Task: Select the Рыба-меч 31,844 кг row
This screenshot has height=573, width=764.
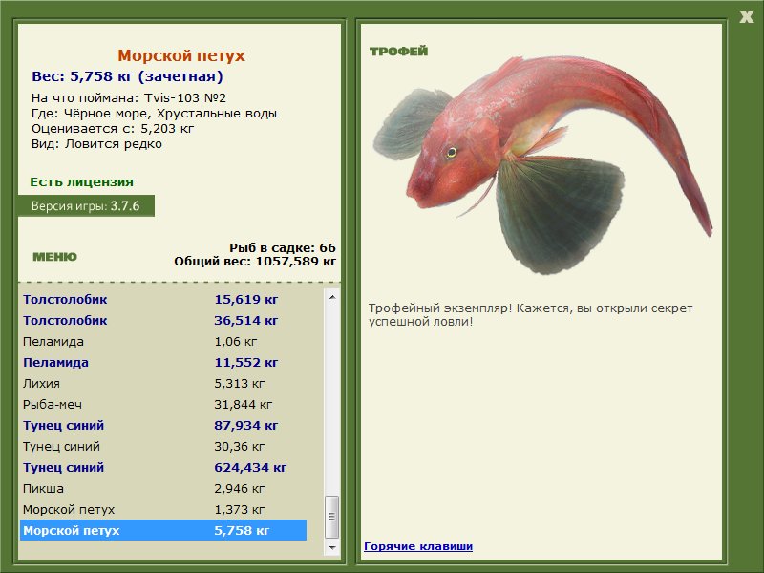Action: pos(163,404)
